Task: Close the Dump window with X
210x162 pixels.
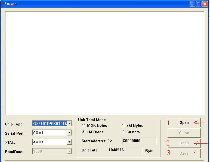Action: [x=205, y=4]
